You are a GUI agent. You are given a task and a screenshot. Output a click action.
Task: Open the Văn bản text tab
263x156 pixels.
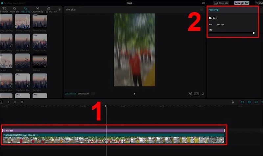coord(4,10)
